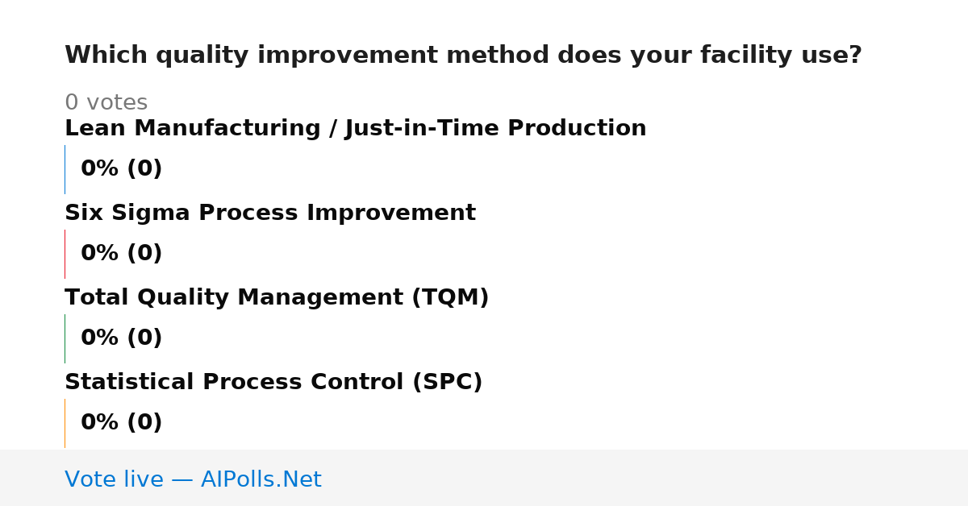Screen dimensions: 968x506
Task: Click Lean Manufacturing's 0% (0) result
Action: (x=121, y=169)
